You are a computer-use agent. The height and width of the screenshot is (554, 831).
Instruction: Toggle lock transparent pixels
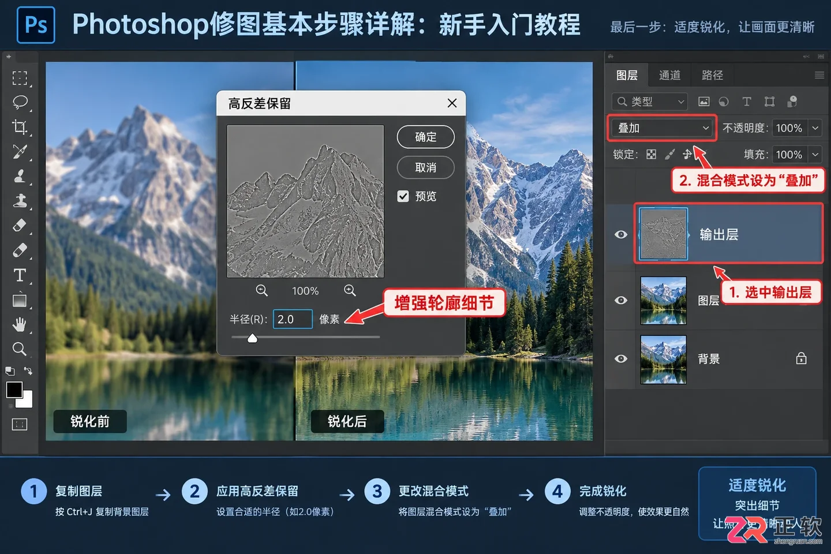(651, 154)
